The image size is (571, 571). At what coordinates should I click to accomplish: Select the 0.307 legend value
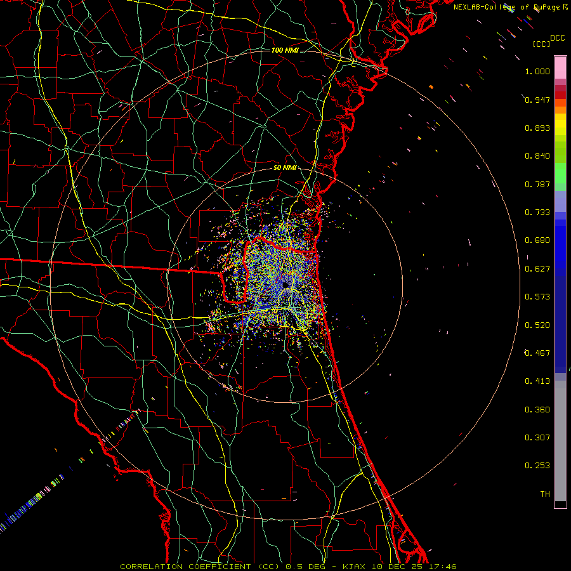(537, 438)
